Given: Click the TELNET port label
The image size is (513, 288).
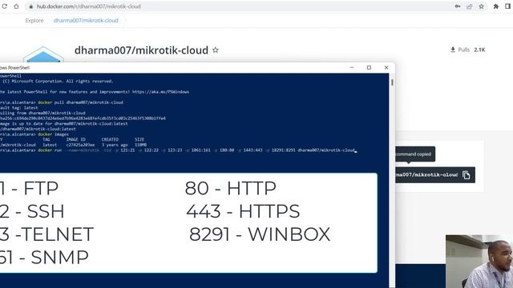Looking at the screenshot, I should 46,234.
